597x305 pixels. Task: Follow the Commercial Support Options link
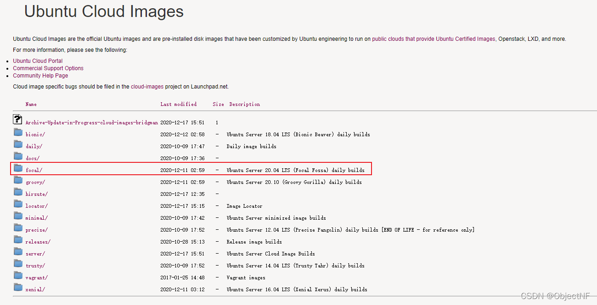(x=48, y=68)
